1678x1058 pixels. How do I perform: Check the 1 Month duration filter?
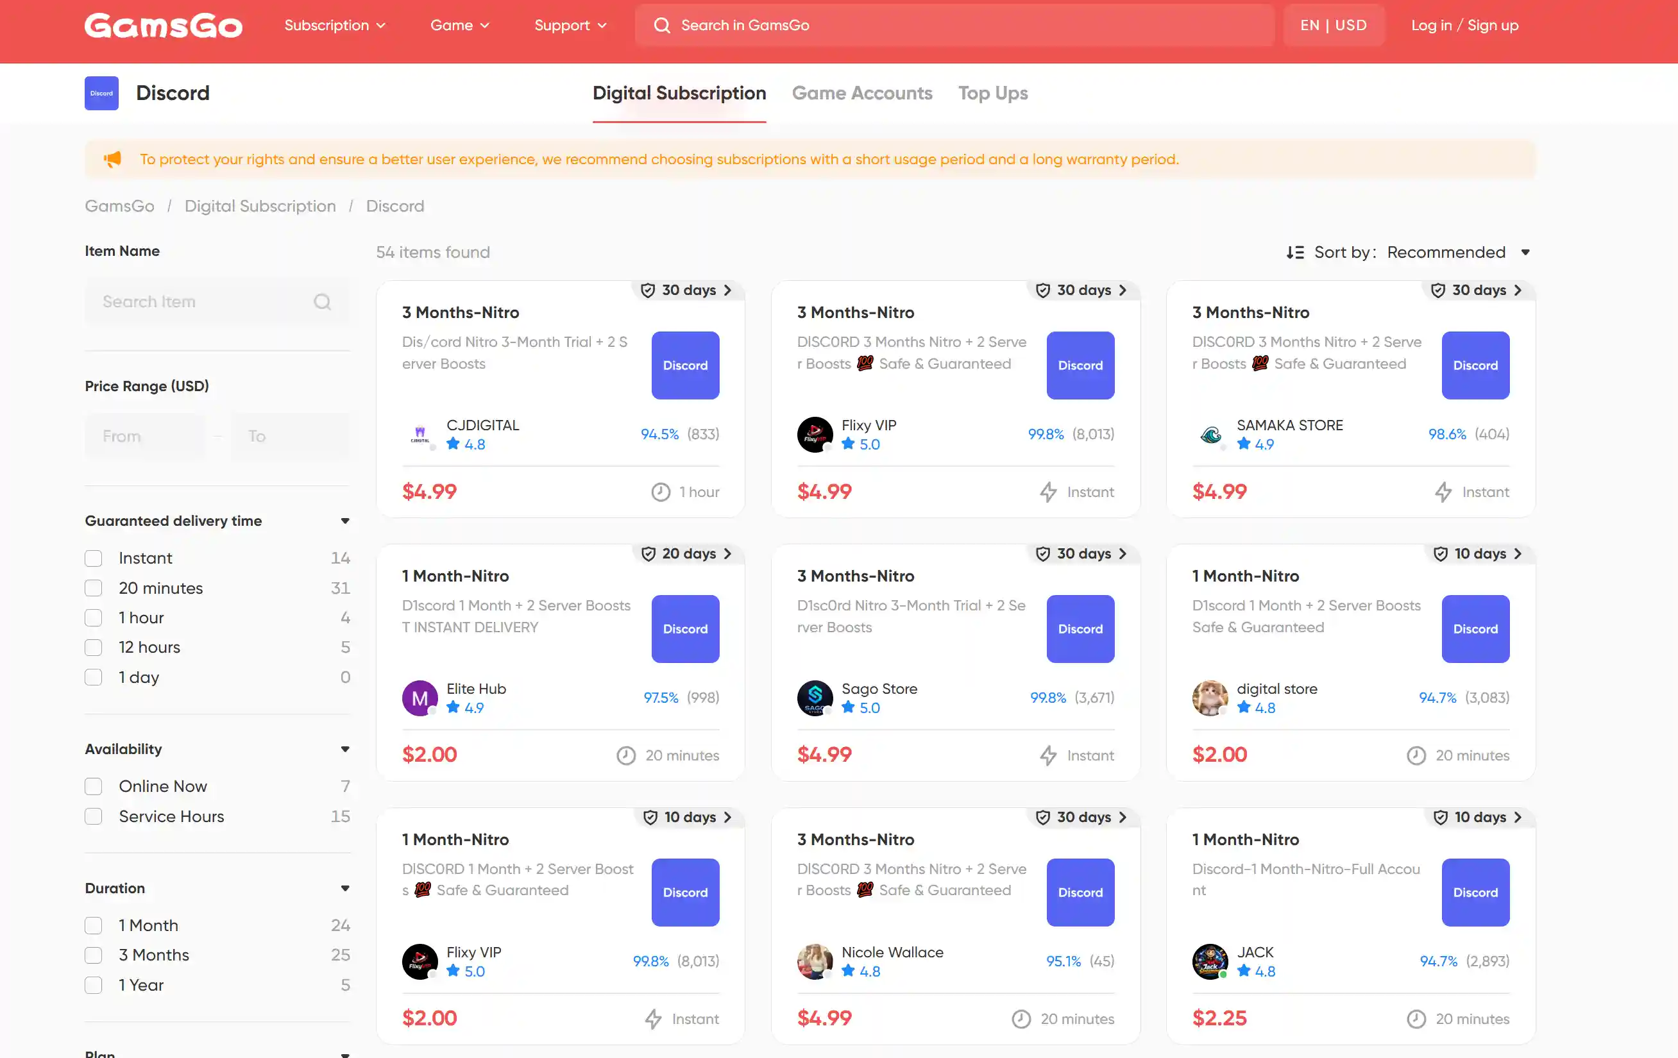(94, 926)
